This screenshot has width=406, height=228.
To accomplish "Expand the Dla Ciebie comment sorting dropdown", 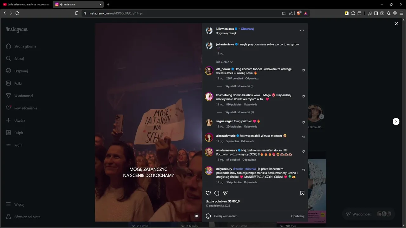I will coord(224,62).
